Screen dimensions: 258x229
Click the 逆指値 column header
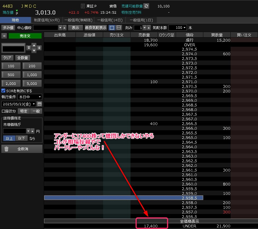(89, 35)
